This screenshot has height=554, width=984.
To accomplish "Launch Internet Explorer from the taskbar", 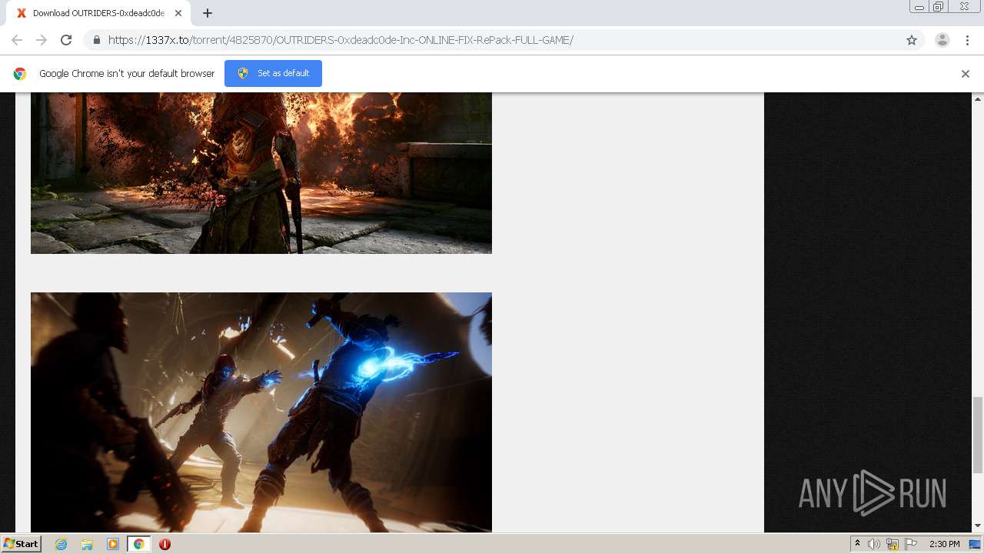I will 61,544.
